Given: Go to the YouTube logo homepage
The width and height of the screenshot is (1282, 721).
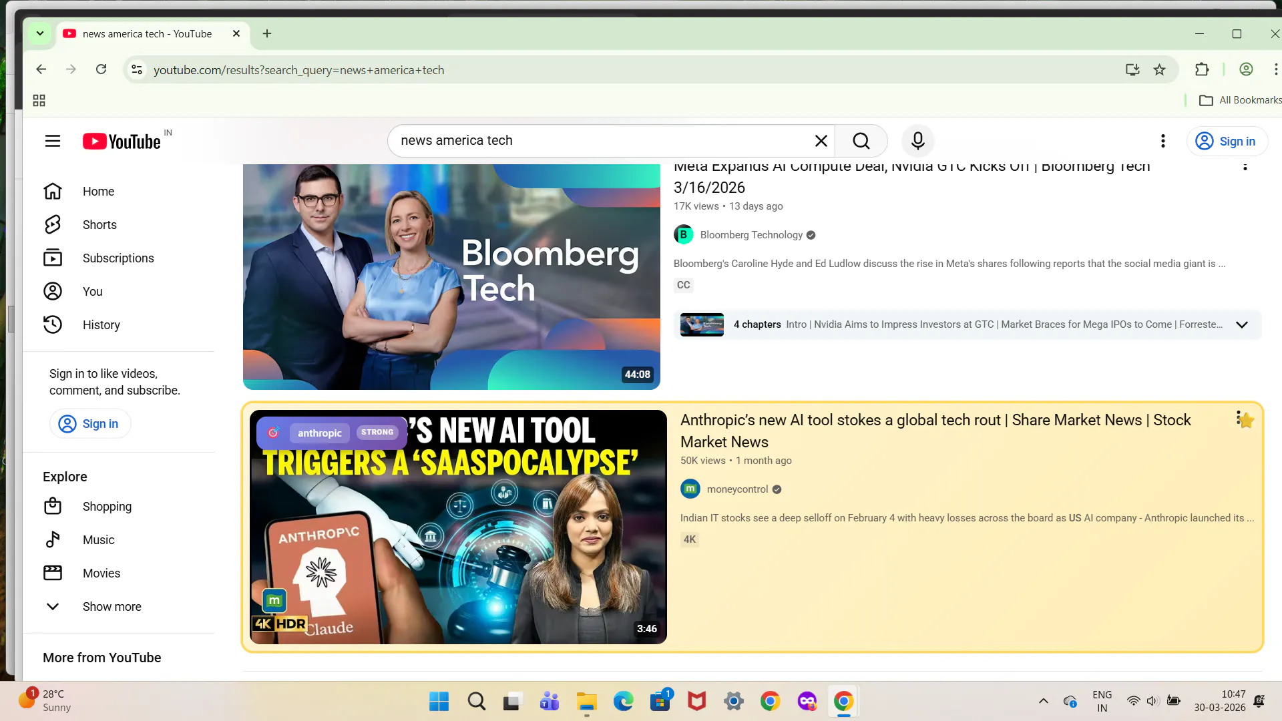Looking at the screenshot, I should tap(122, 141).
